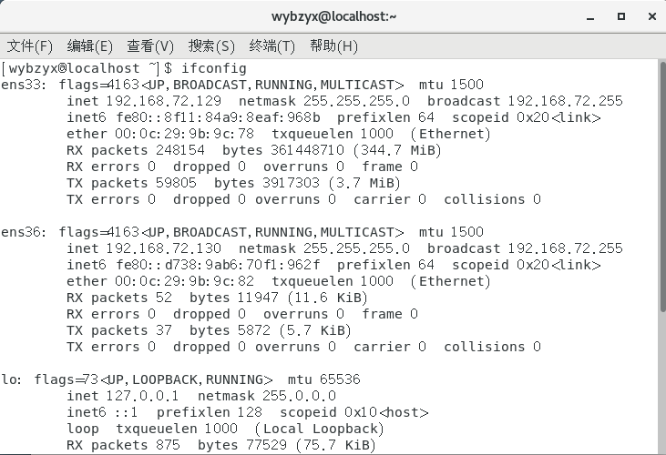Click inet6 address fe80::d738:9ab6:70f1:962f
666x455 pixels.
click(x=219, y=265)
